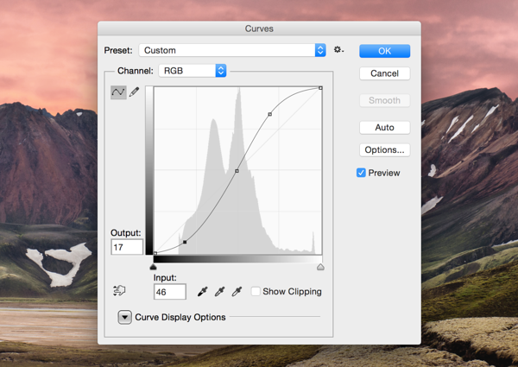The image size is (518, 367).
Task: Confirm with the OK button
Action: coord(384,51)
